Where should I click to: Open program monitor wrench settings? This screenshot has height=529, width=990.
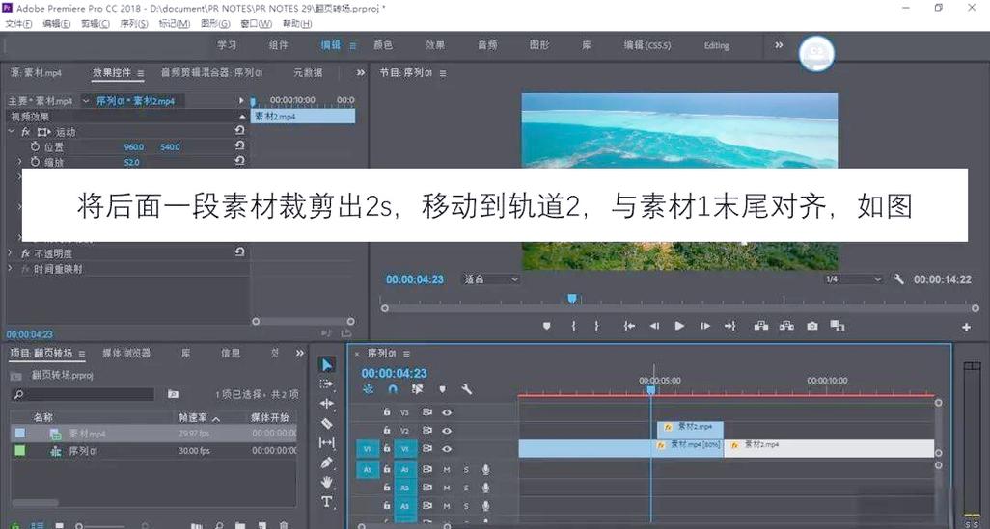[898, 278]
